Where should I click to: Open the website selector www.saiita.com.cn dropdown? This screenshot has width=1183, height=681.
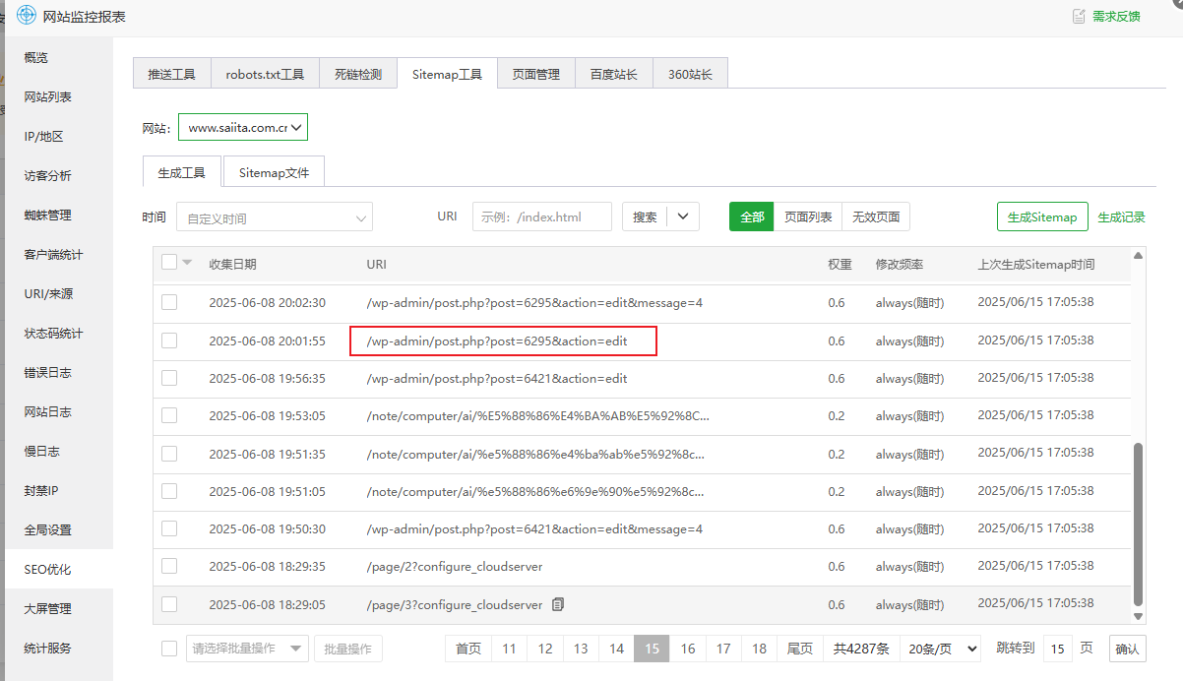pos(243,127)
